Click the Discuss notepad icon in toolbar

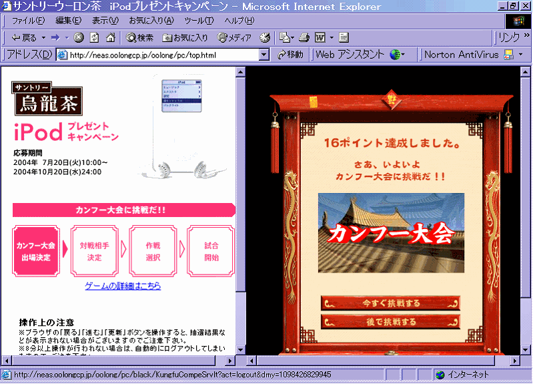(x=344, y=37)
